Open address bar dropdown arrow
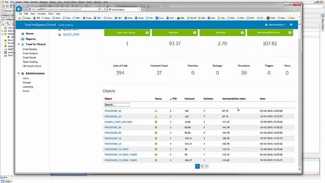This screenshot has height=183, width=325. coord(102,9)
